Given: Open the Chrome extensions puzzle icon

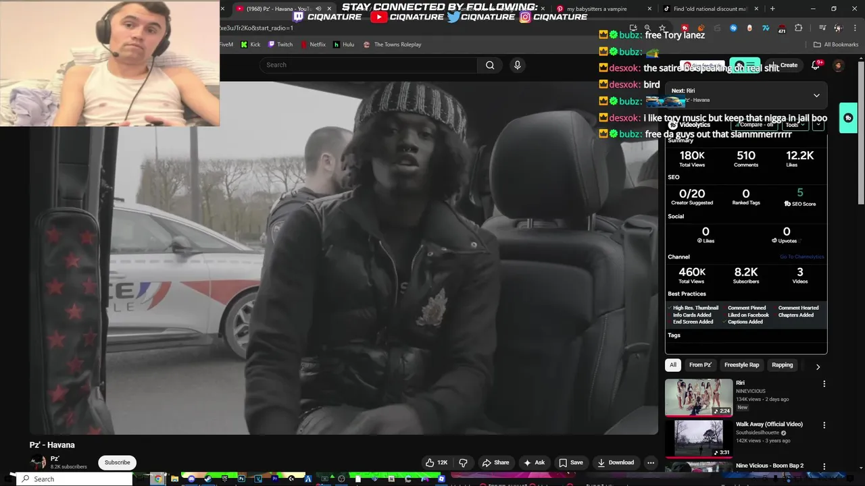Looking at the screenshot, I should pos(799,28).
